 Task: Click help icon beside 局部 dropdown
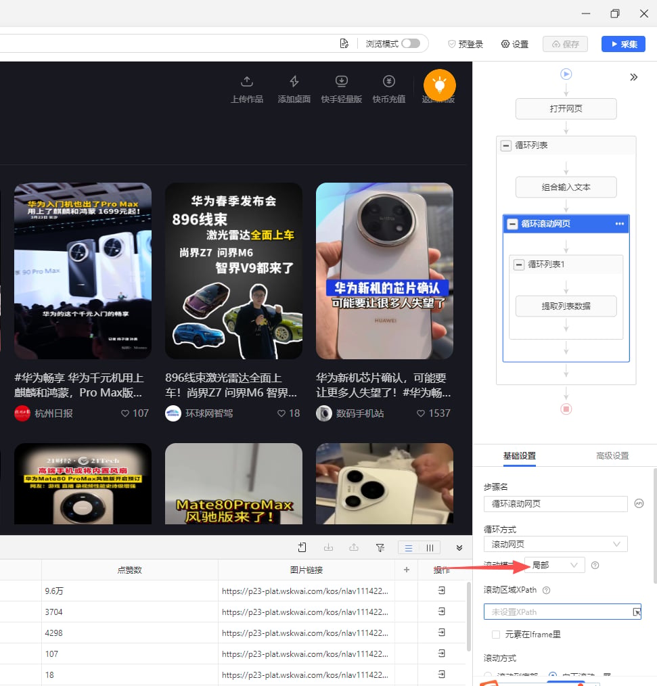click(595, 566)
